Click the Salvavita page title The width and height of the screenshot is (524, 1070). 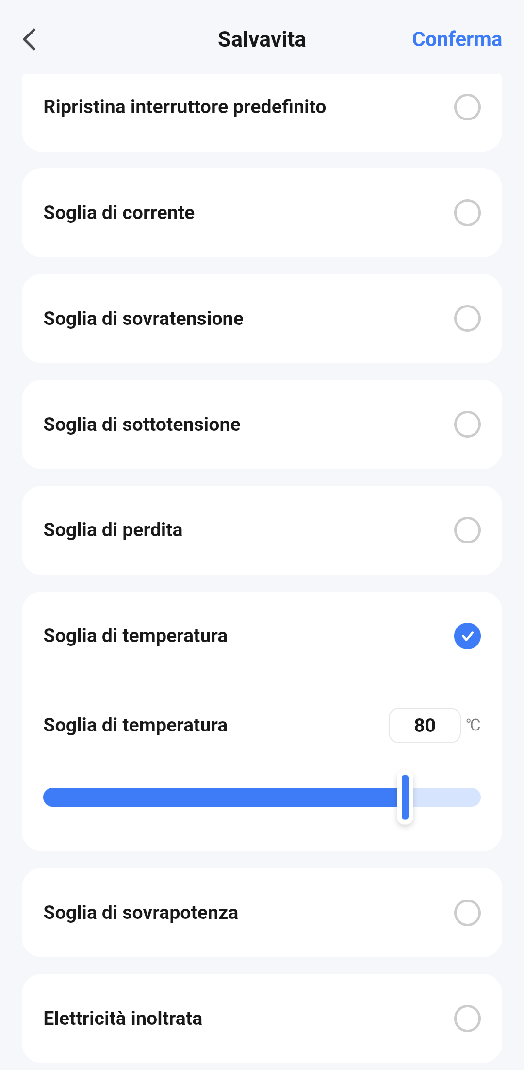[x=262, y=39]
